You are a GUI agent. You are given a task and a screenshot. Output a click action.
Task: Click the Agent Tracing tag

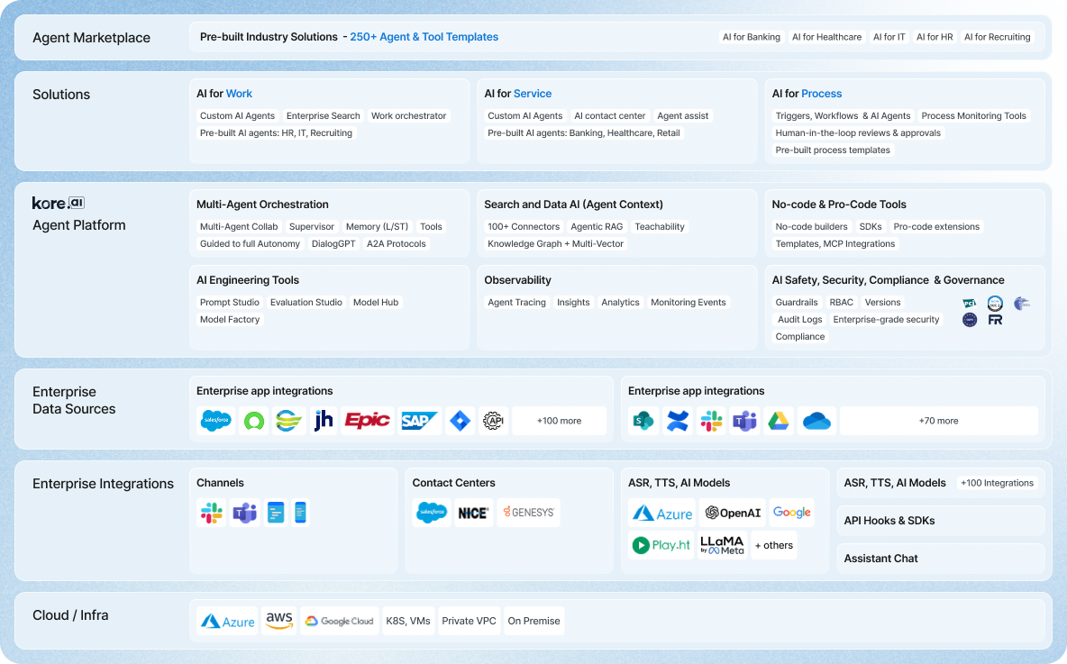click(x=516, y=302)
